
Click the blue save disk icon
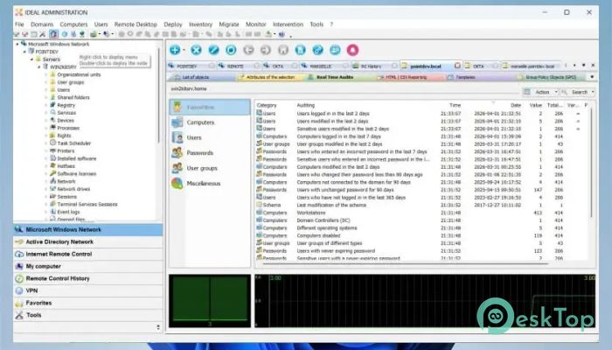coord(300,50)
